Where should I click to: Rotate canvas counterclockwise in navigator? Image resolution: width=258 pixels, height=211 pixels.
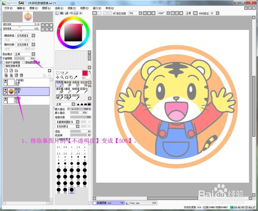coord(43,29)
